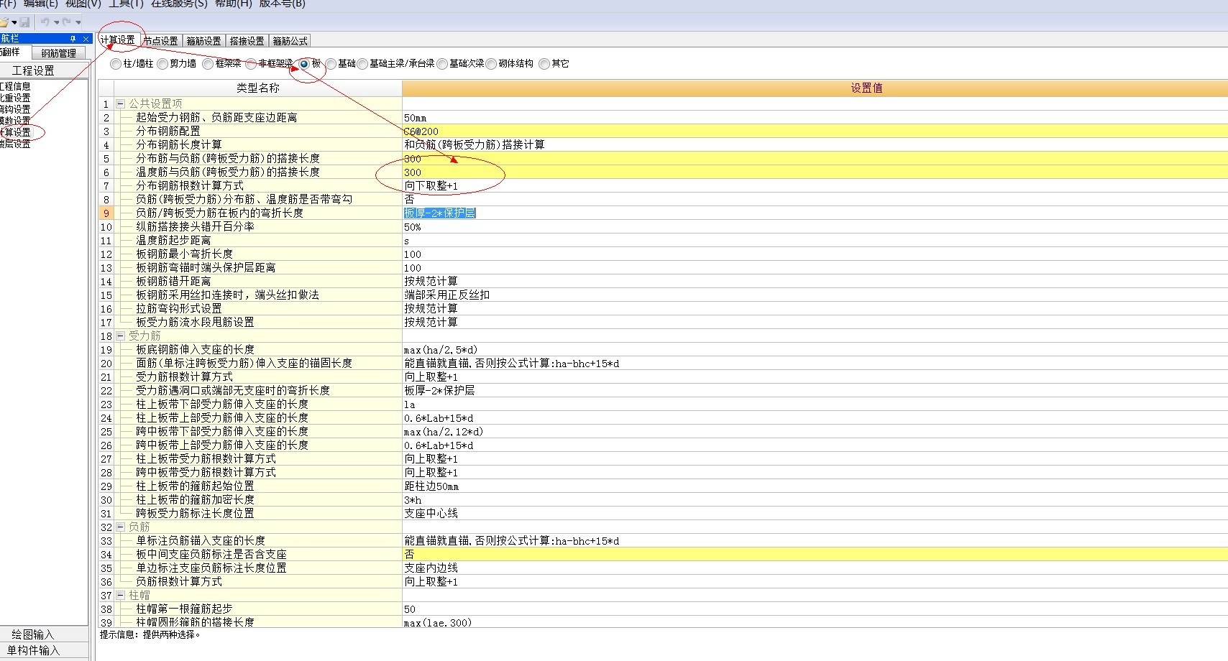Viewport: 1228px width, 661px height.
Task: Switch to the 箍筋公式 tab
Action: click(x=290, y=41)
